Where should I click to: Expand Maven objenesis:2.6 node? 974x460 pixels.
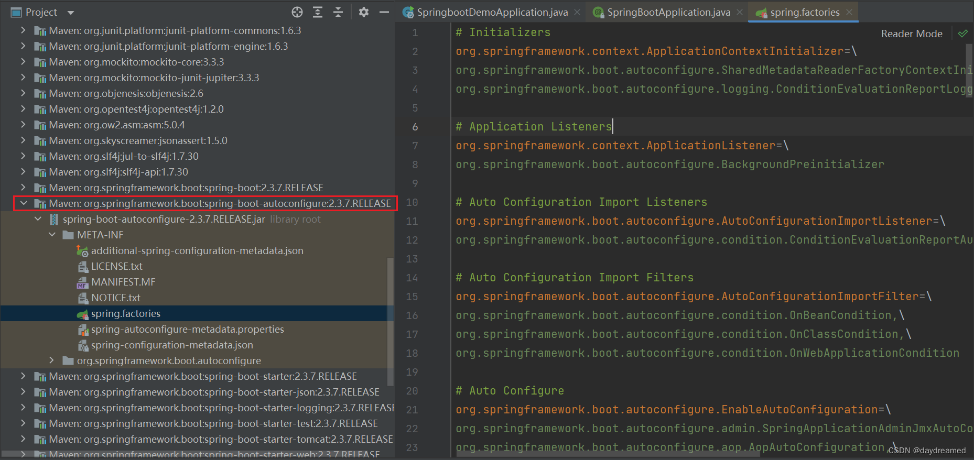pyautogui.click(x=23, y=93)
